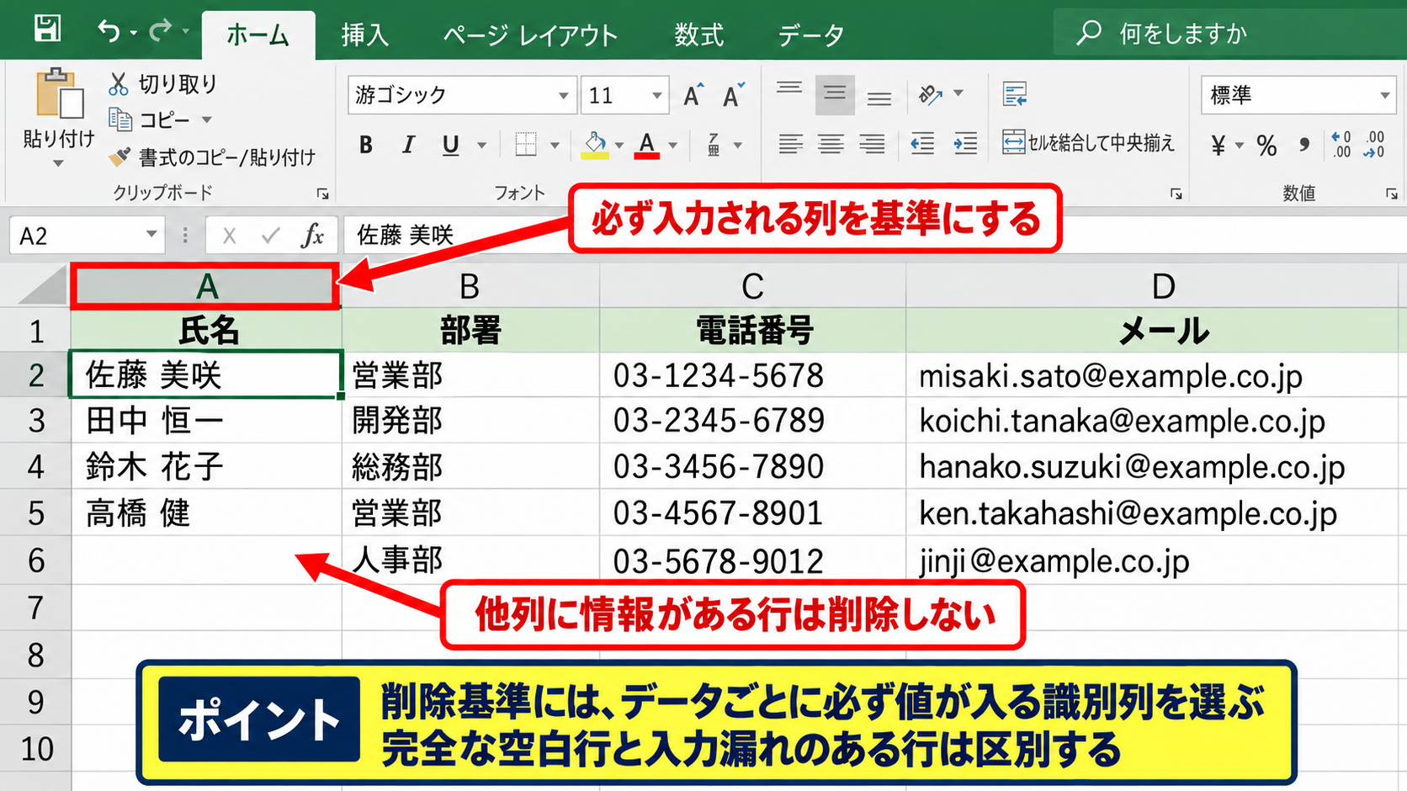The height and width of the screenshot is (791, 1407).
Task: Click the percent style icon
Action: pyautogui.click(x=1266, y=146)
